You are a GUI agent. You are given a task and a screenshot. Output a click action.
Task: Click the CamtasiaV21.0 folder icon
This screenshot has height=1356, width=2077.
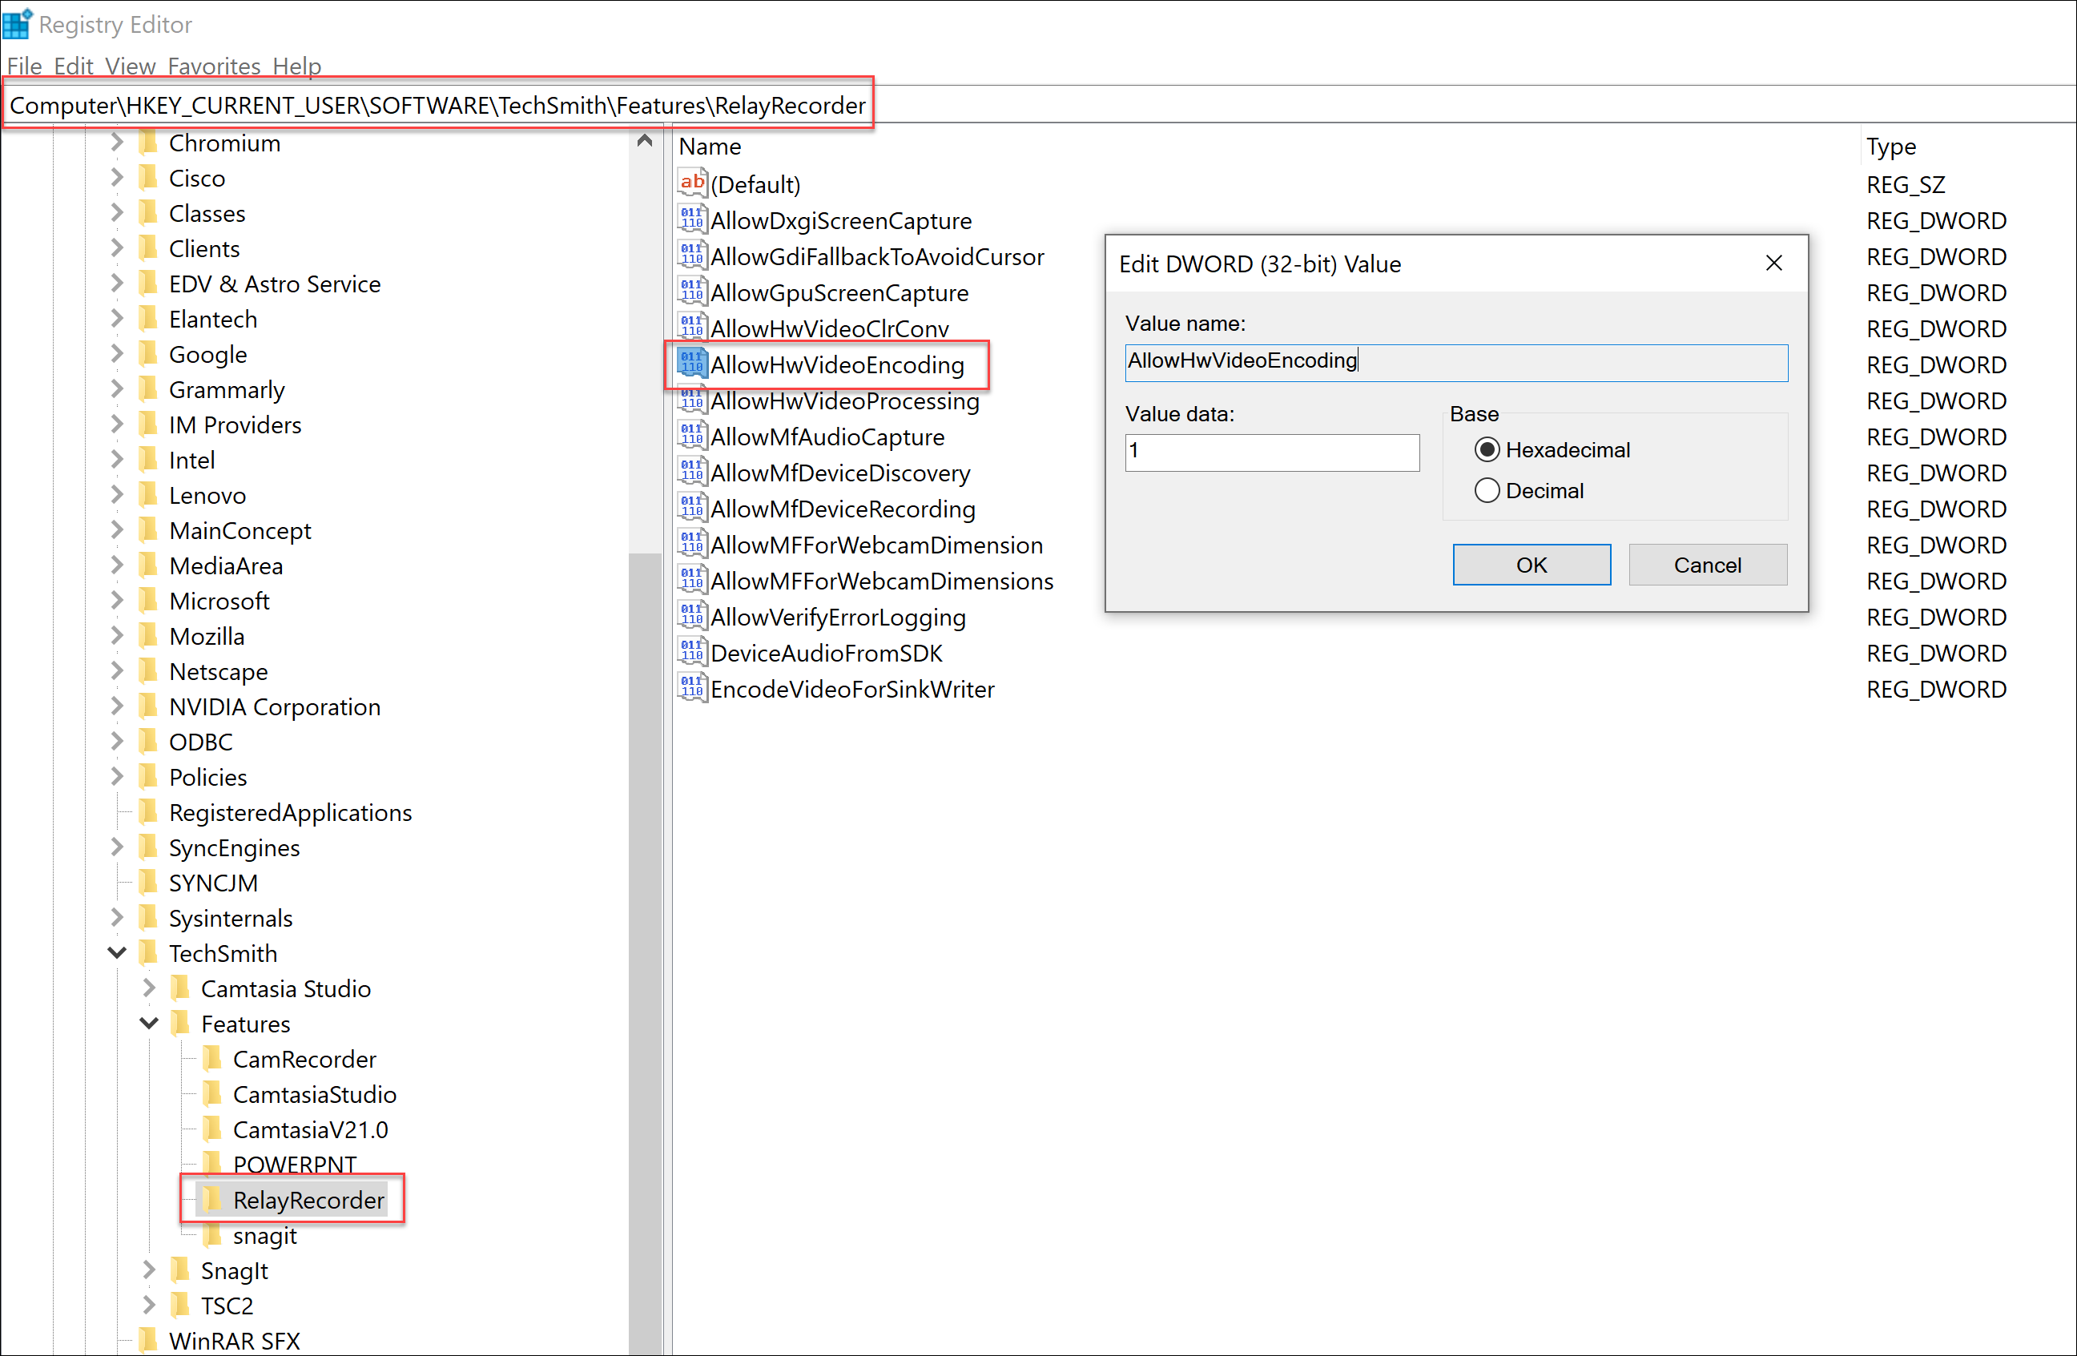[212, 1129]
